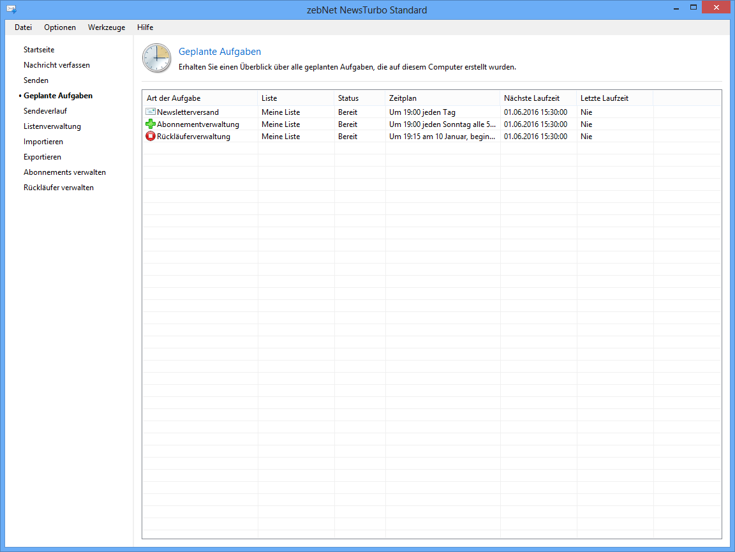Click the red icon next to Rückläuferverwaltung

151,137
